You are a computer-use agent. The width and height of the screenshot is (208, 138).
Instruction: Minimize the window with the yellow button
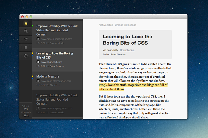pyautogui.click(x=27, y=17)
